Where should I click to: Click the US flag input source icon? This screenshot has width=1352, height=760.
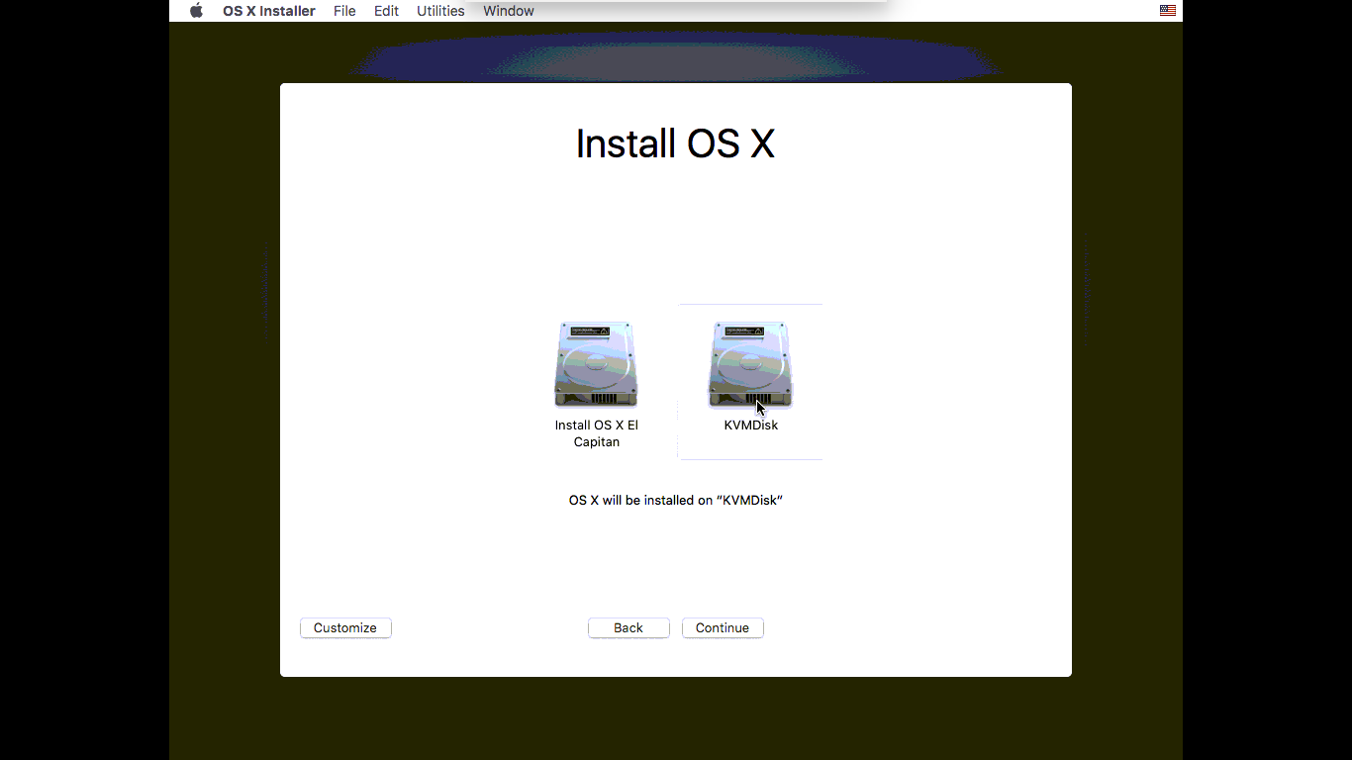[1168, 11]
